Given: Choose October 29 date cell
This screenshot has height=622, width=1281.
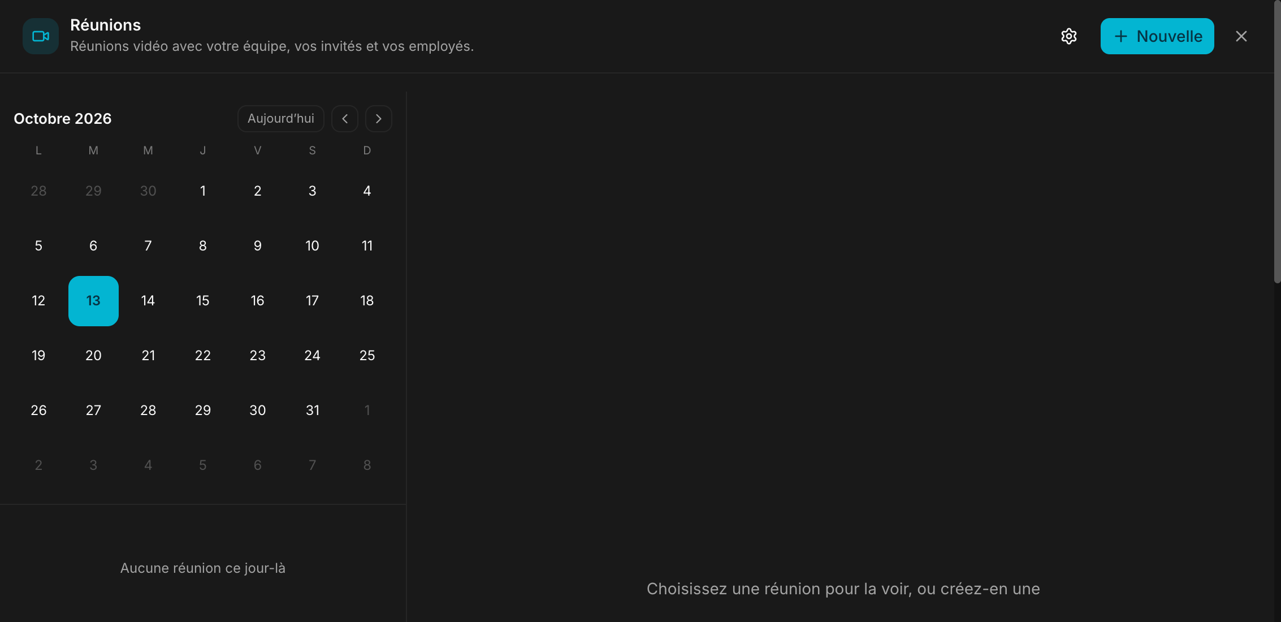Looking at the screenshot, I should [203, 411].
